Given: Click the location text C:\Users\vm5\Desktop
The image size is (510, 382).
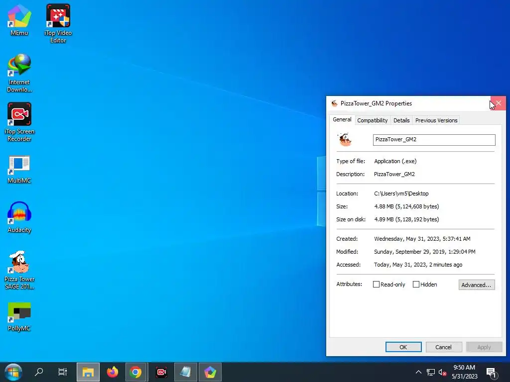Looking at the screenshot, I should coord(401,193).
